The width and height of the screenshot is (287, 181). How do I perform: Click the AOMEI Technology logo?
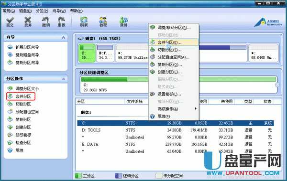pyautogui.click(x=268, y=22)
